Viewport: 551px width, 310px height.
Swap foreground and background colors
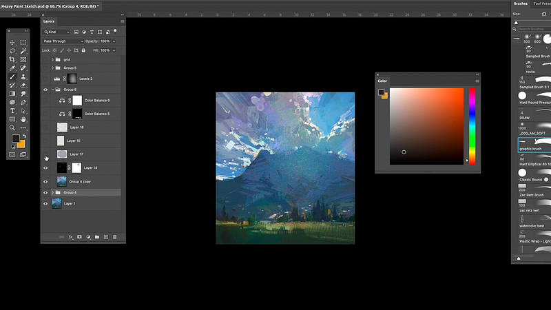click(x=24, y=136)
